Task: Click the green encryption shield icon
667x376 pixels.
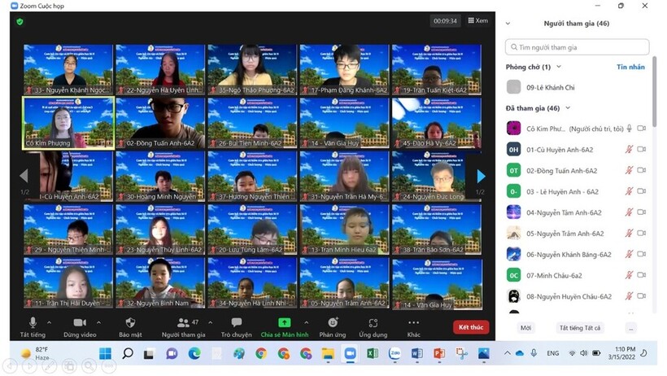Action: pos(20,21)
